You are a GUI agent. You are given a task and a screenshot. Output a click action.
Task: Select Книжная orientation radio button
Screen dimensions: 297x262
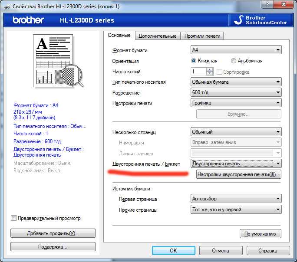click(x=193, y=61)
